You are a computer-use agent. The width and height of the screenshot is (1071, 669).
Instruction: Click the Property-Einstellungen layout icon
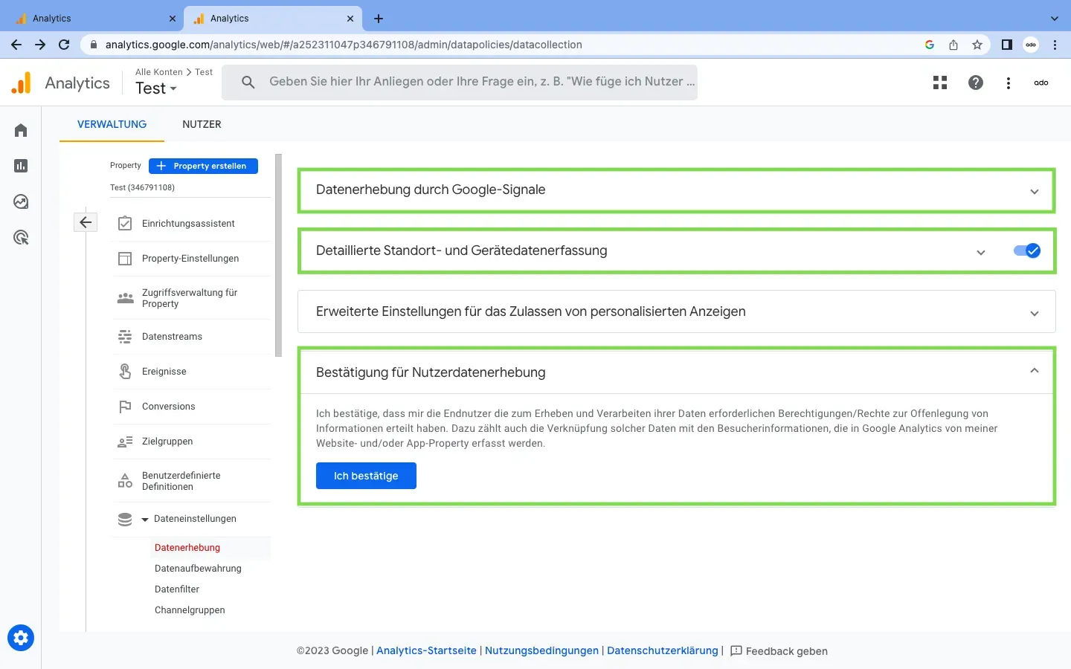[x=125, y=258]
